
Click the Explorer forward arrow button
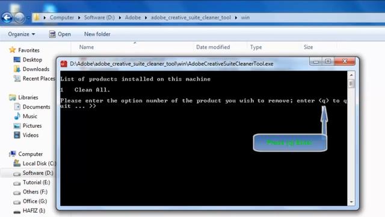point(19,17)
